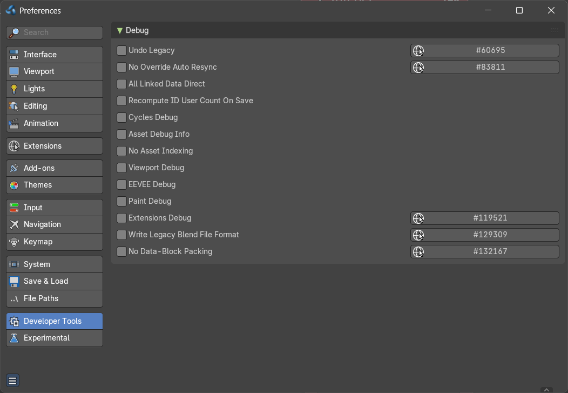Click the Add-ons plug icon
Screen dimensions: 568x393
[14, 168]
